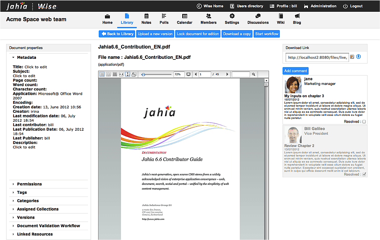Click Add comment button
Screen dimensions: 380x240
coord(296,71)
